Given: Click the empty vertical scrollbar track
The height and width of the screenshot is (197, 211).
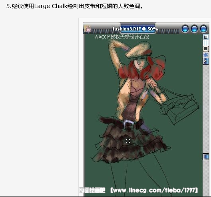Looking at the screenshot, I should (x=206, y=109).
